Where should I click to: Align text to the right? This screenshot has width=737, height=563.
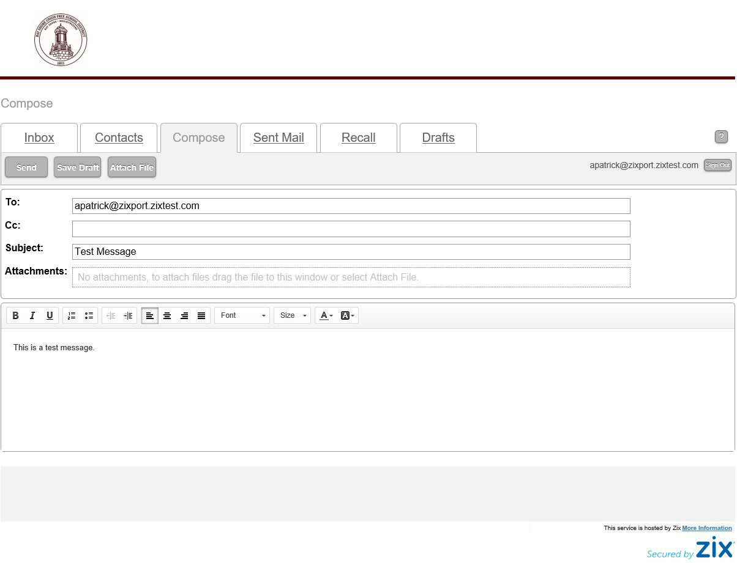(x=184, y=315)
